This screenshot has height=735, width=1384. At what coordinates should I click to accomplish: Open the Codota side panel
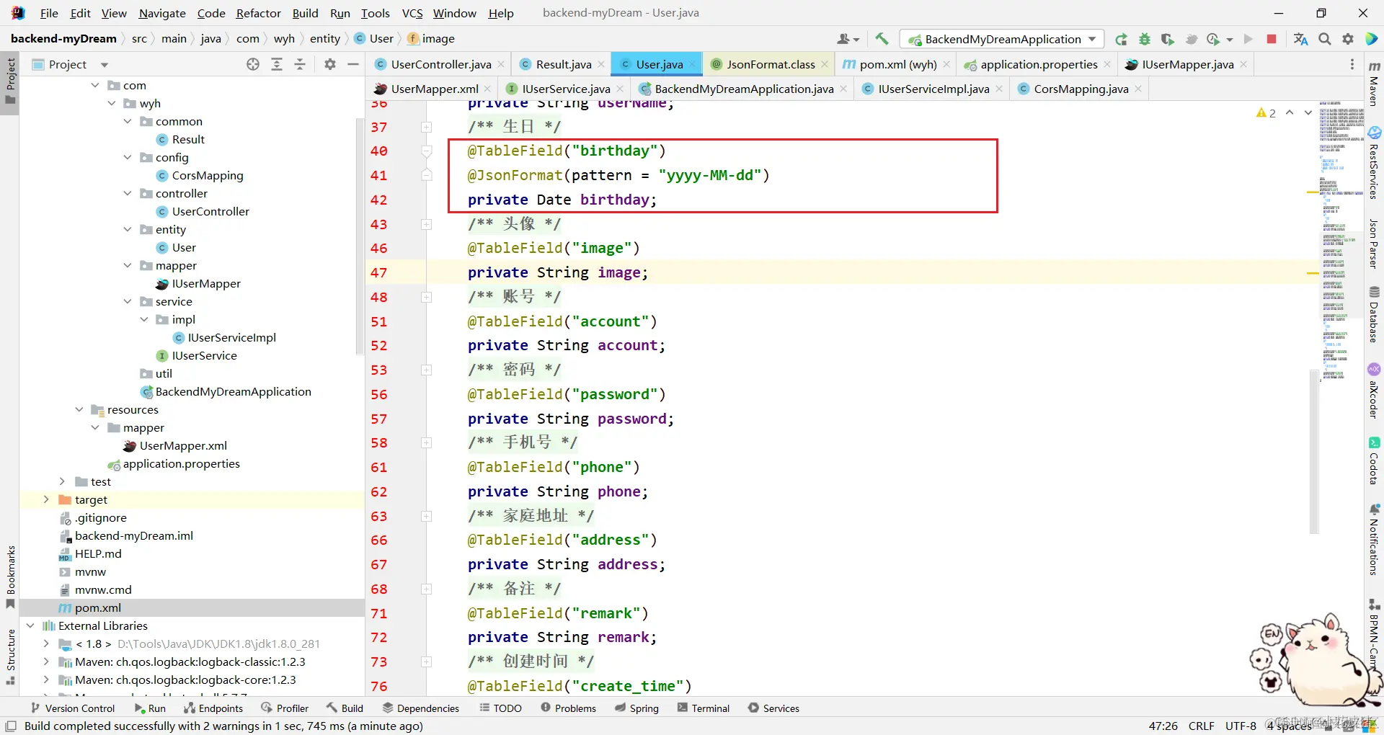pos(1374,461)
